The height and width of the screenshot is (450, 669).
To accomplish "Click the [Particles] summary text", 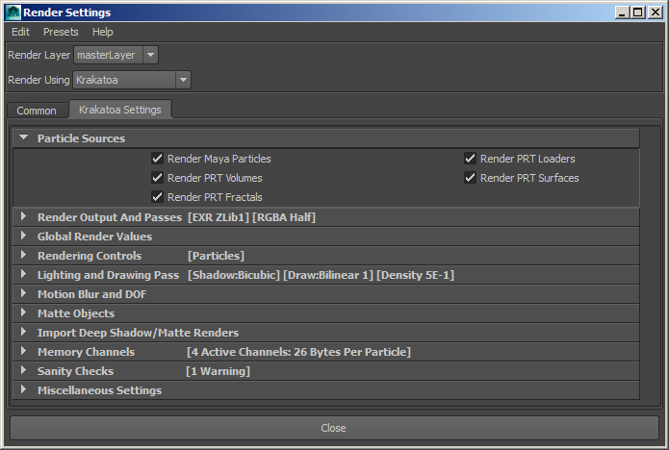I will coord(217,256).
